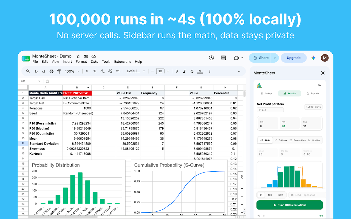Increase decimal places
Viewport: 351px width, 219px height.
(x=110, y=71)
